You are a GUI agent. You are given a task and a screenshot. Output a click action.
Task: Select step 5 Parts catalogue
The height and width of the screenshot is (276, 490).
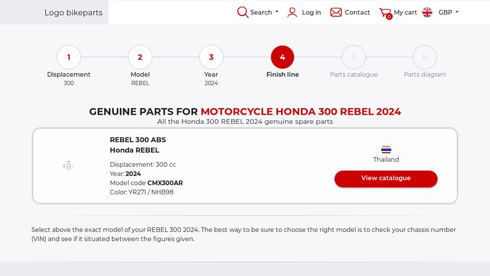click(x=354, y=57)
